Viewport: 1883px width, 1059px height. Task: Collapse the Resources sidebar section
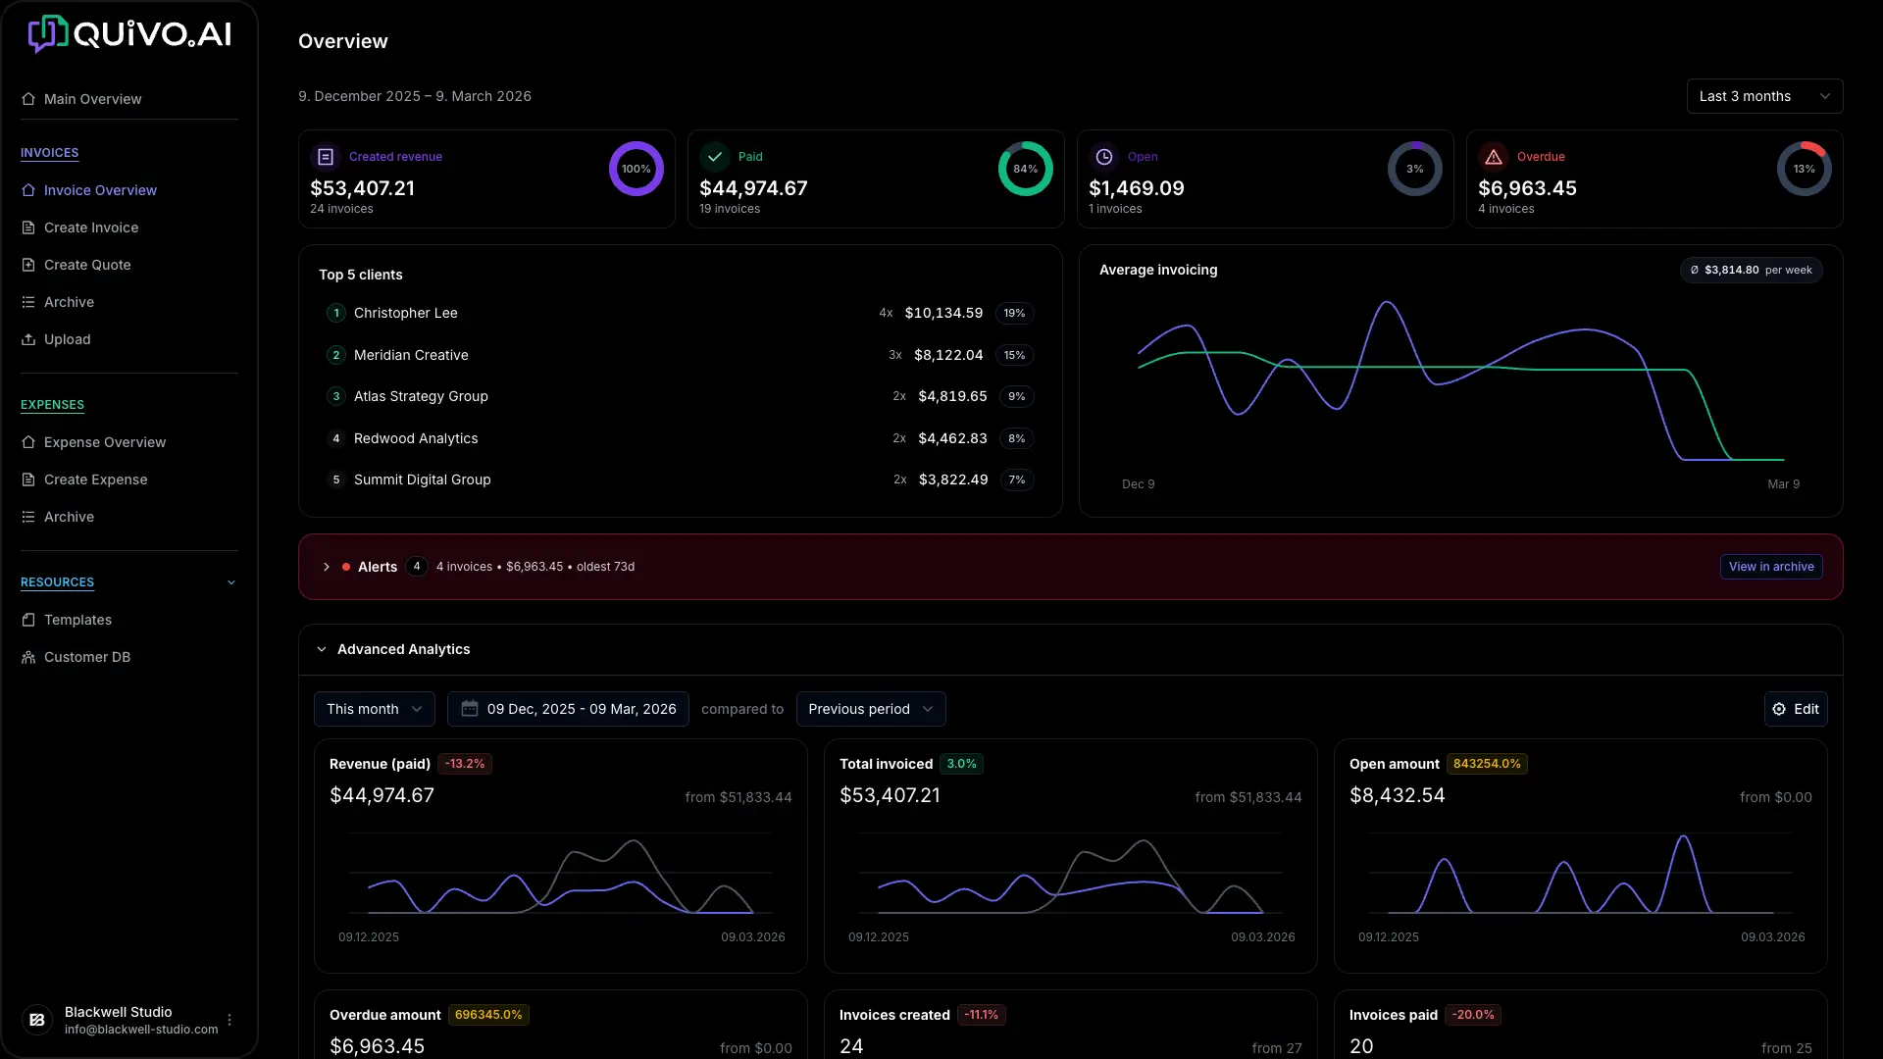(231, 582)
